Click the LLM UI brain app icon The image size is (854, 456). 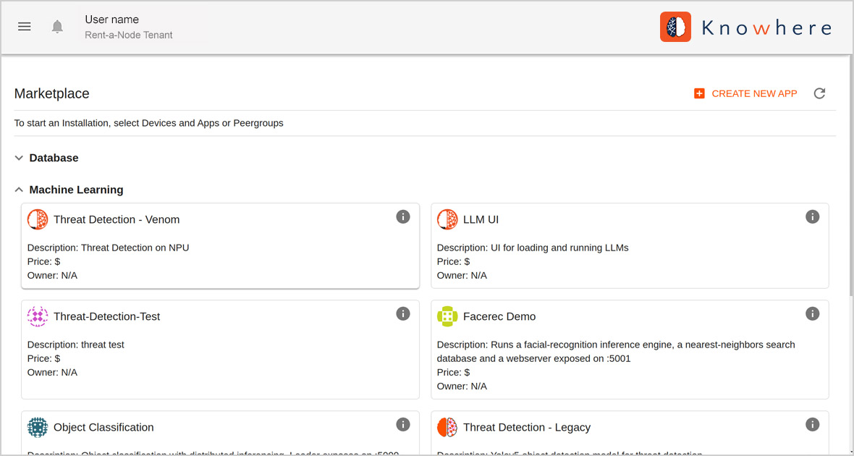447,219
